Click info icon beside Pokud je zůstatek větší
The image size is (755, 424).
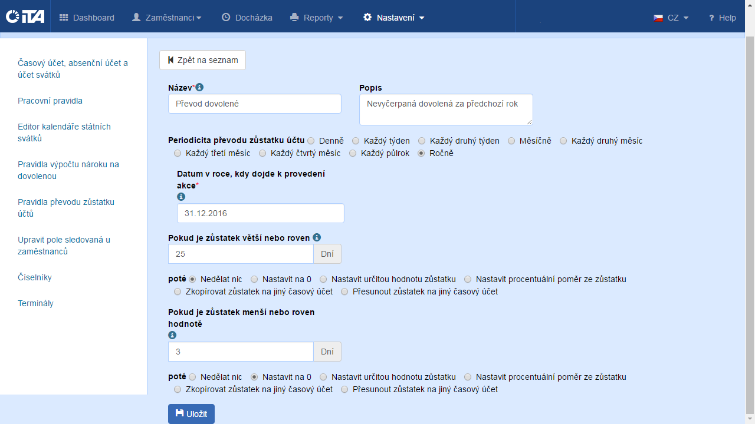(x=317, y=237)
